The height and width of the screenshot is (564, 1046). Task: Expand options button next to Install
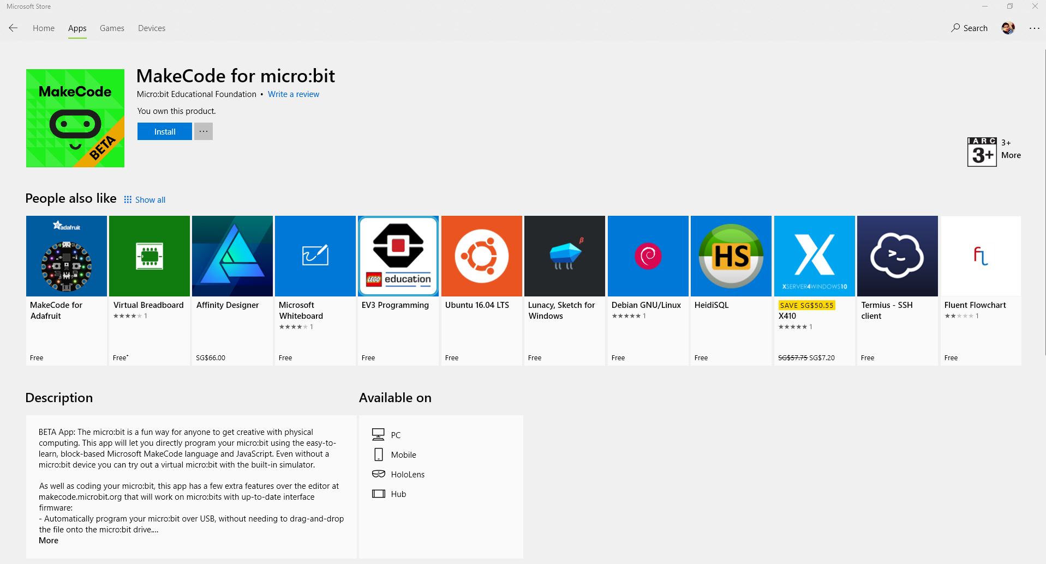point(204,131)
